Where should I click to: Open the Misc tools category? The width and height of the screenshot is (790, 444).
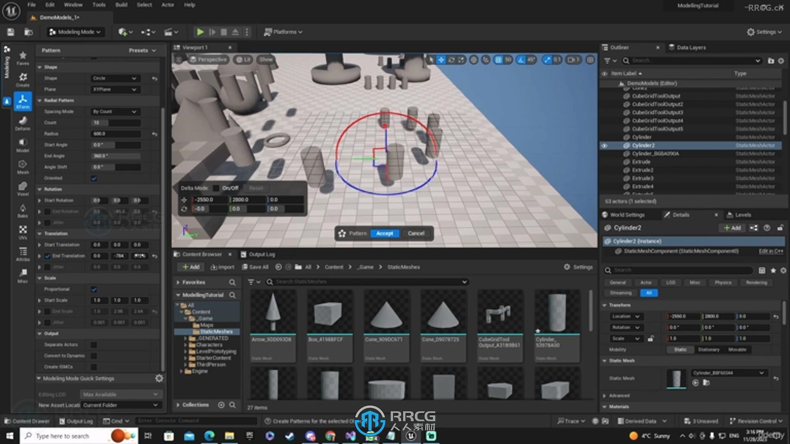[23, 276]
